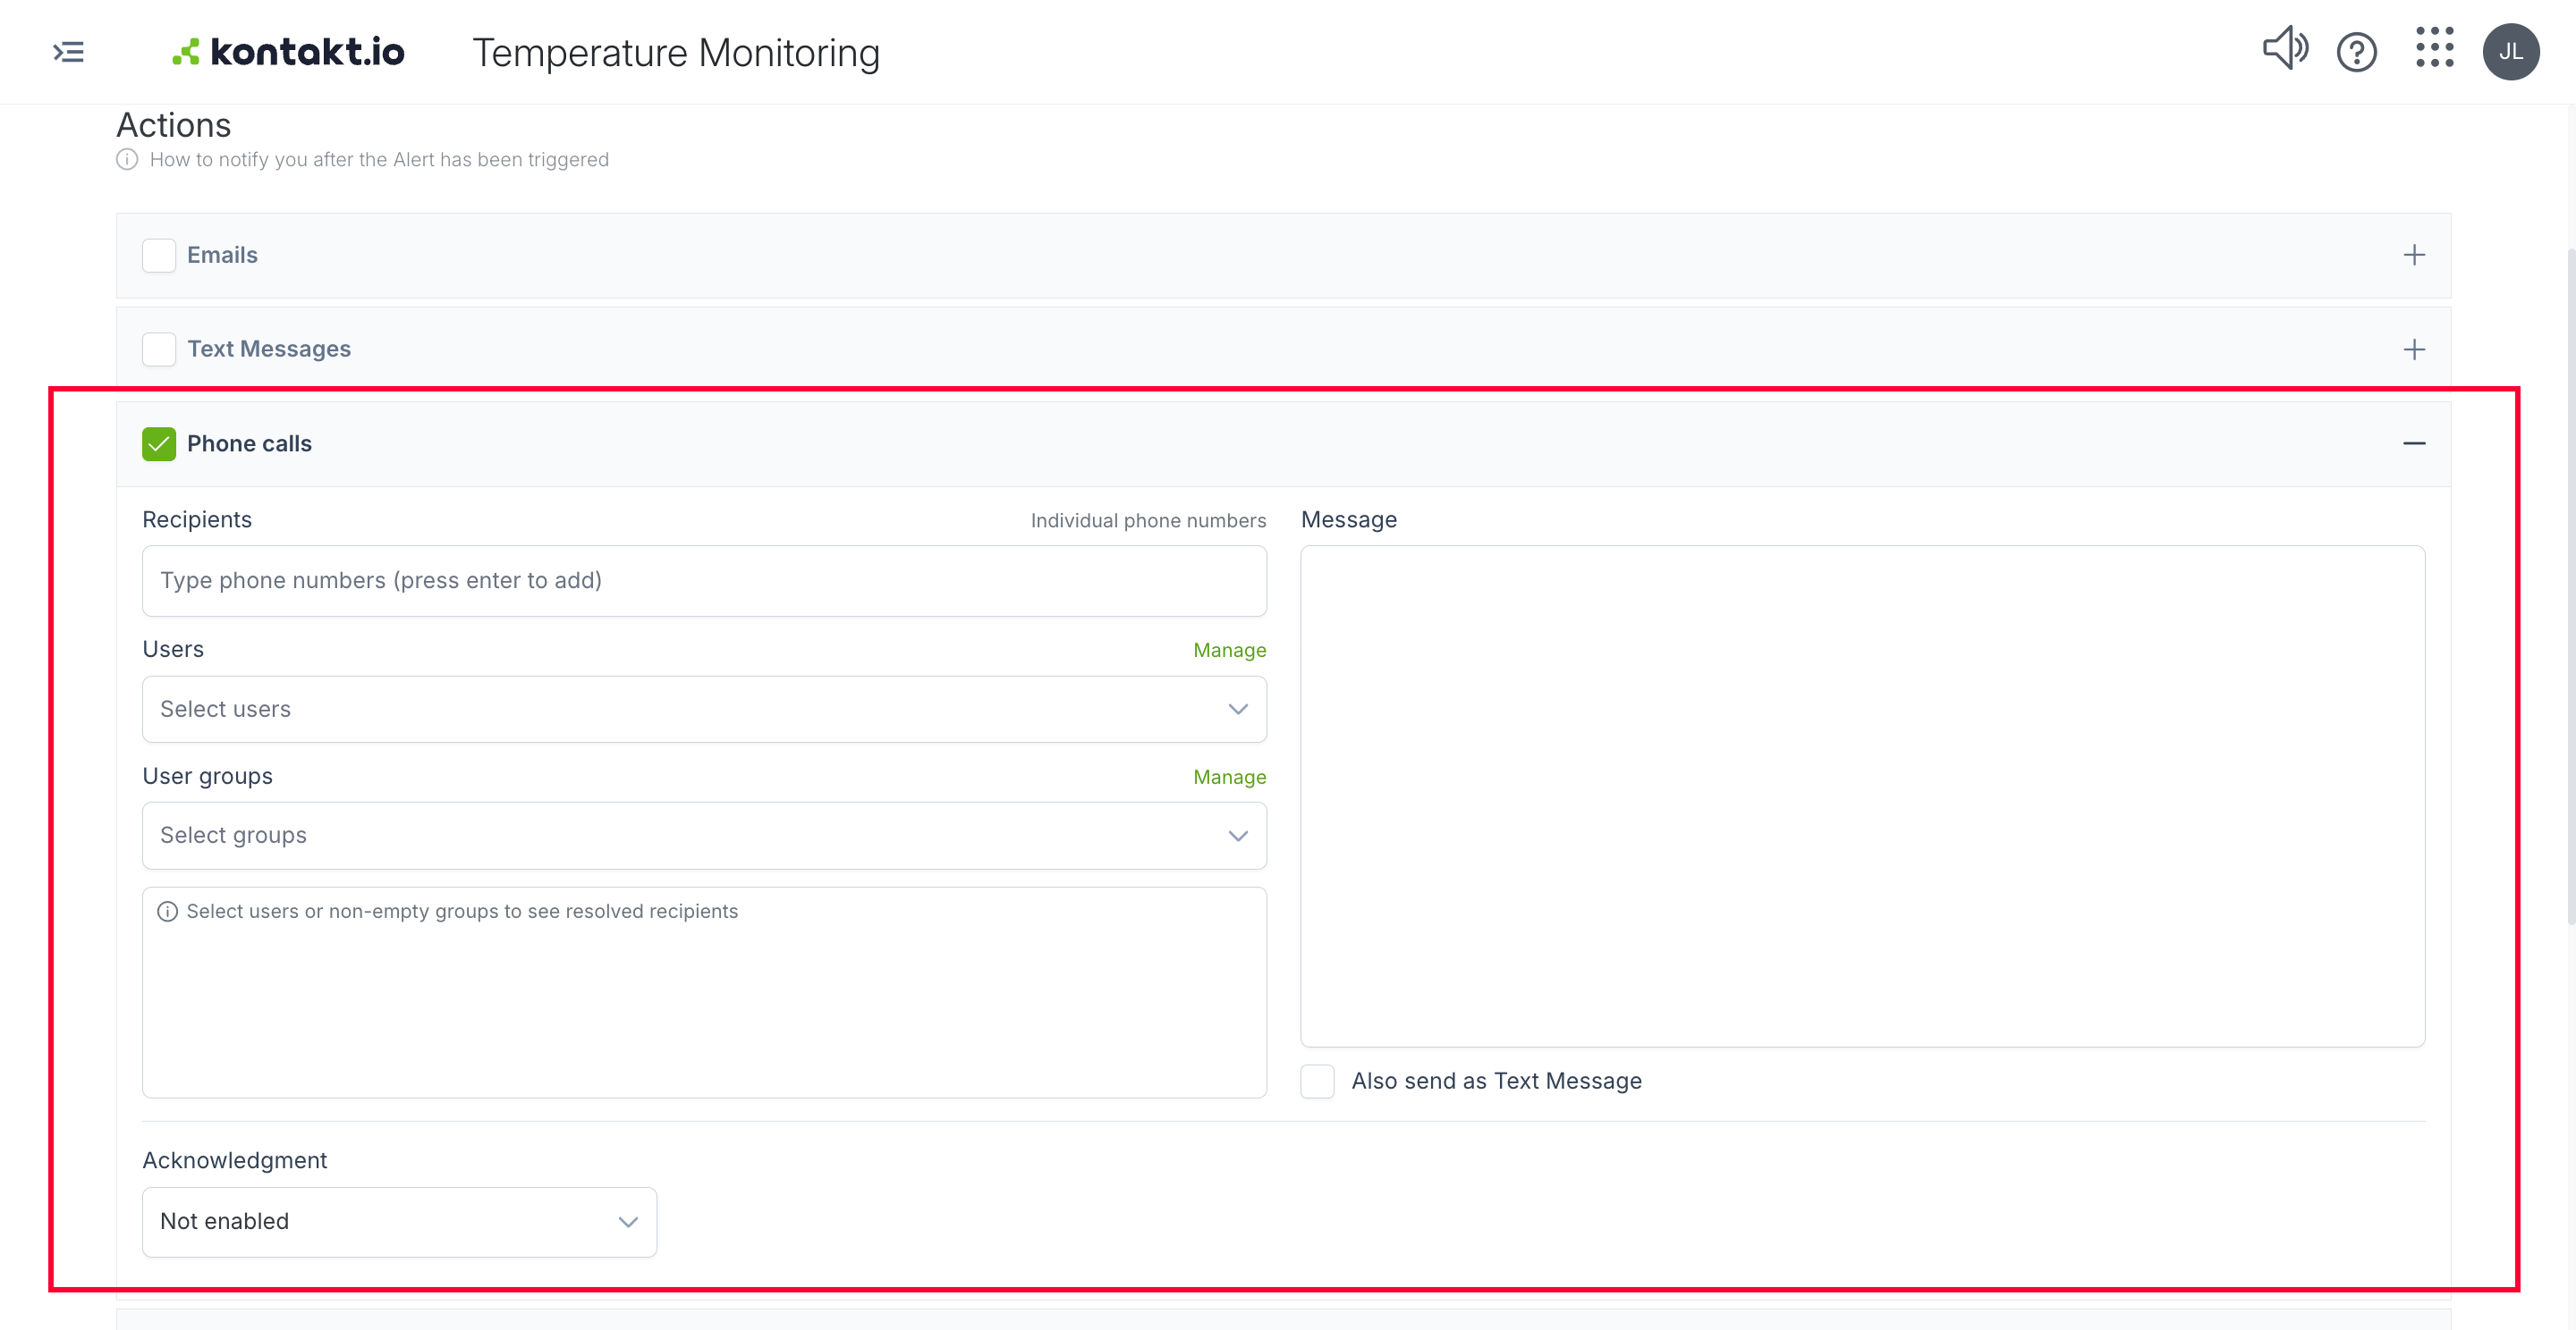Open the JL user avatar menu

2510,52
